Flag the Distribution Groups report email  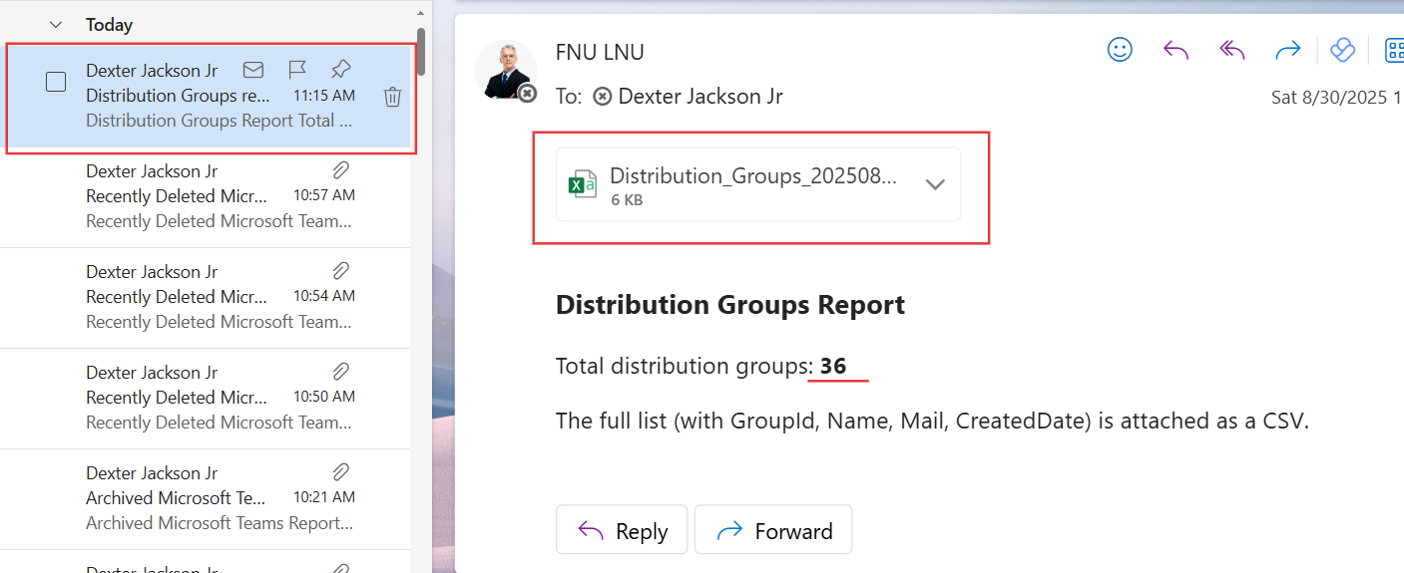[x=297, y=70]
